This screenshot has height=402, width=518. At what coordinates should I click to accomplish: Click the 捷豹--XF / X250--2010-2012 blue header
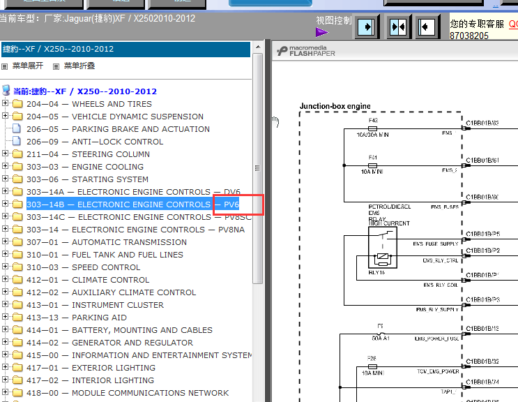125,49
